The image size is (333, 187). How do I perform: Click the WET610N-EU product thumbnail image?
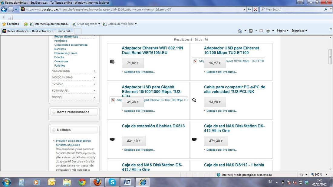[x=112, y=61]
